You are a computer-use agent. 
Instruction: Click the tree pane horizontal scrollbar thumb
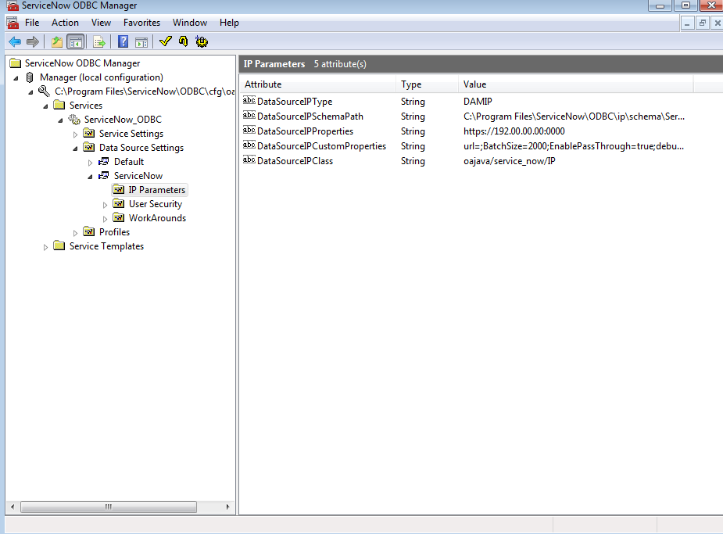pyautogui.click(x=109, y=507)
